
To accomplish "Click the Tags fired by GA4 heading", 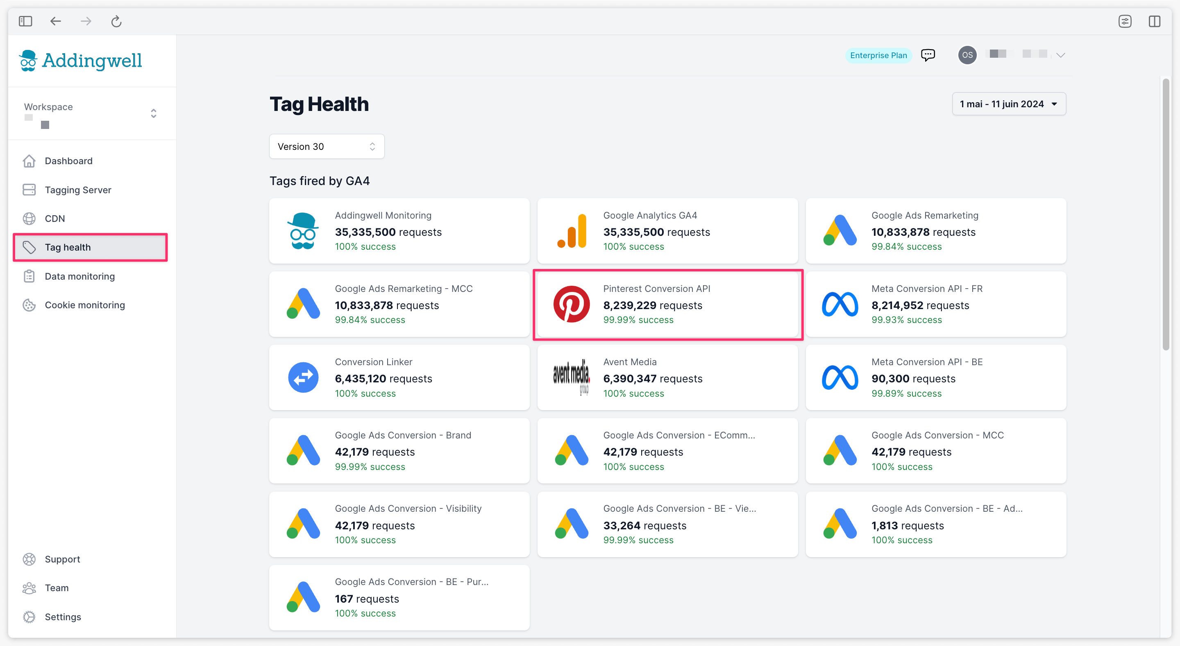I will tap(319, 181).
